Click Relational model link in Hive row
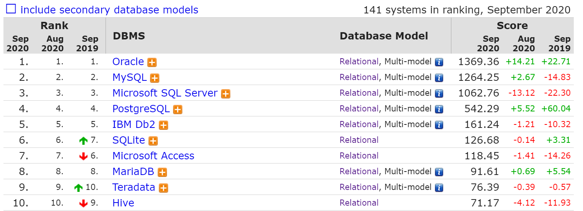583x211 pixels. pos(359,203)
